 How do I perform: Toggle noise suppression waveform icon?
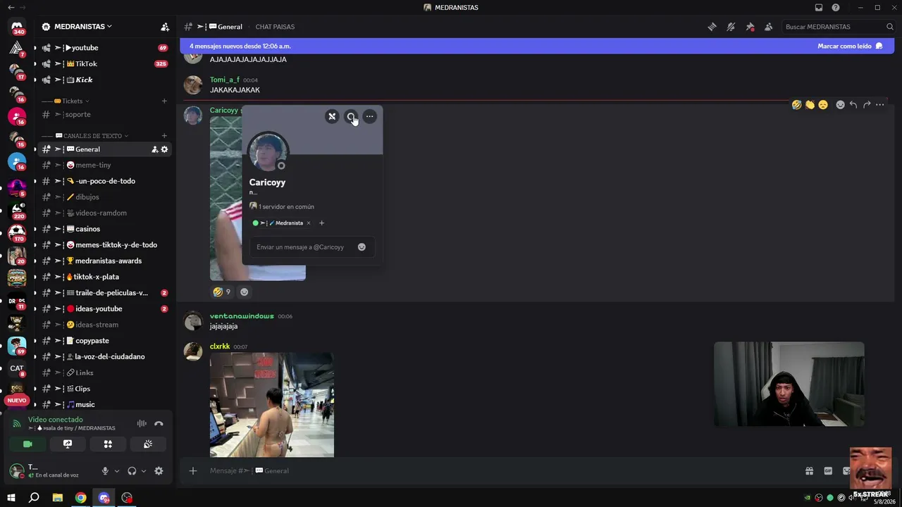tap(142, 423)
